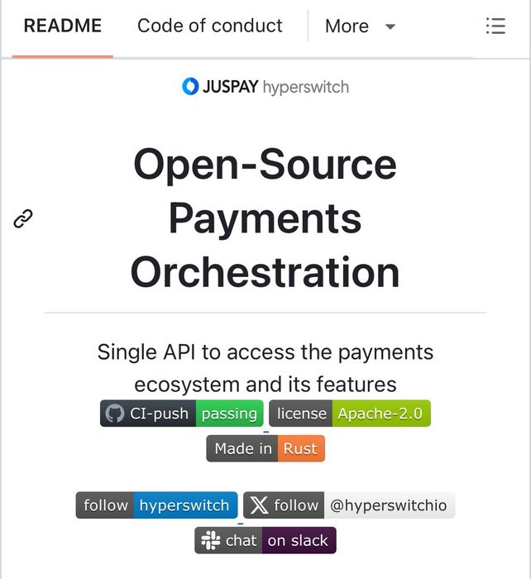Open the README outline list icon
This screenshot has height=579, width=531.
coord(495,26)
